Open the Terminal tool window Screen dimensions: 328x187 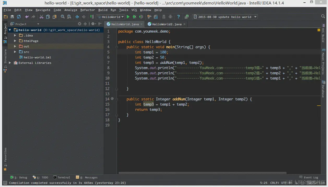62,177
